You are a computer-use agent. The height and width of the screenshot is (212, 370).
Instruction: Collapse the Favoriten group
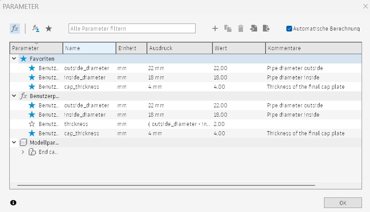tap(14, 59)
